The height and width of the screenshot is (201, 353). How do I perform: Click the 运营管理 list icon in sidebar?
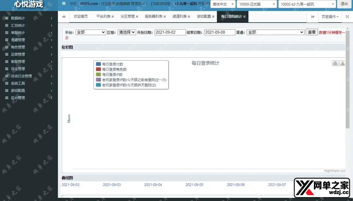[7, 54]
